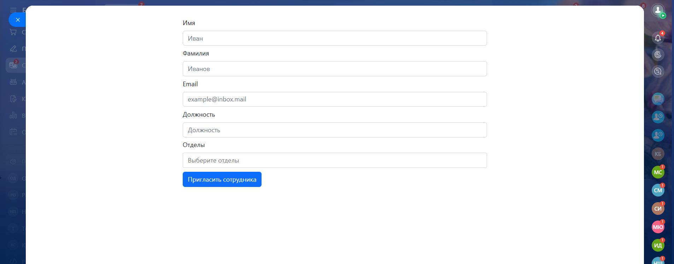Click the Должность input field

tap(334, 130)
